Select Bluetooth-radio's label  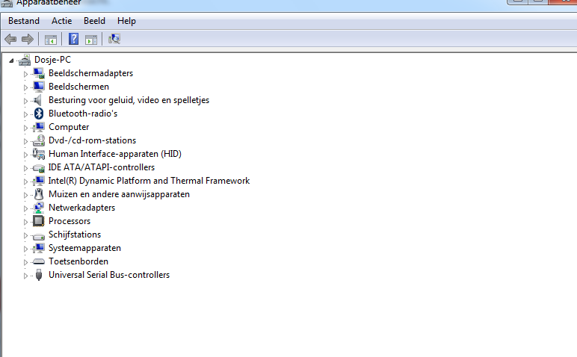[83, 114]
